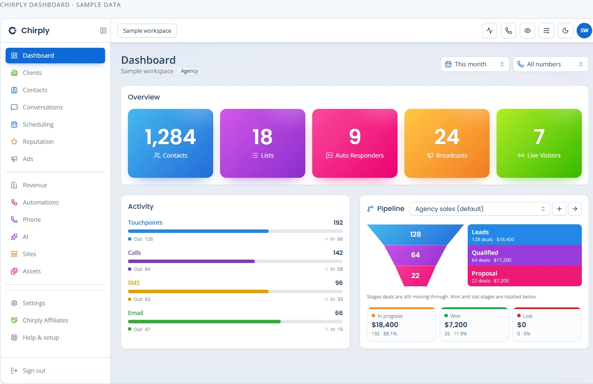Open Dashboard in sidebar
This screenshot has height=384, width=593.
pos(55,56)
